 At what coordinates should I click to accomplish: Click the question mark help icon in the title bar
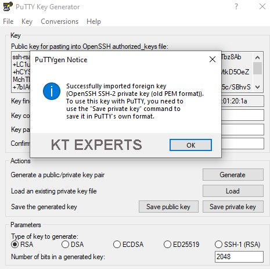pyautogui.click(x=236, y=6)
